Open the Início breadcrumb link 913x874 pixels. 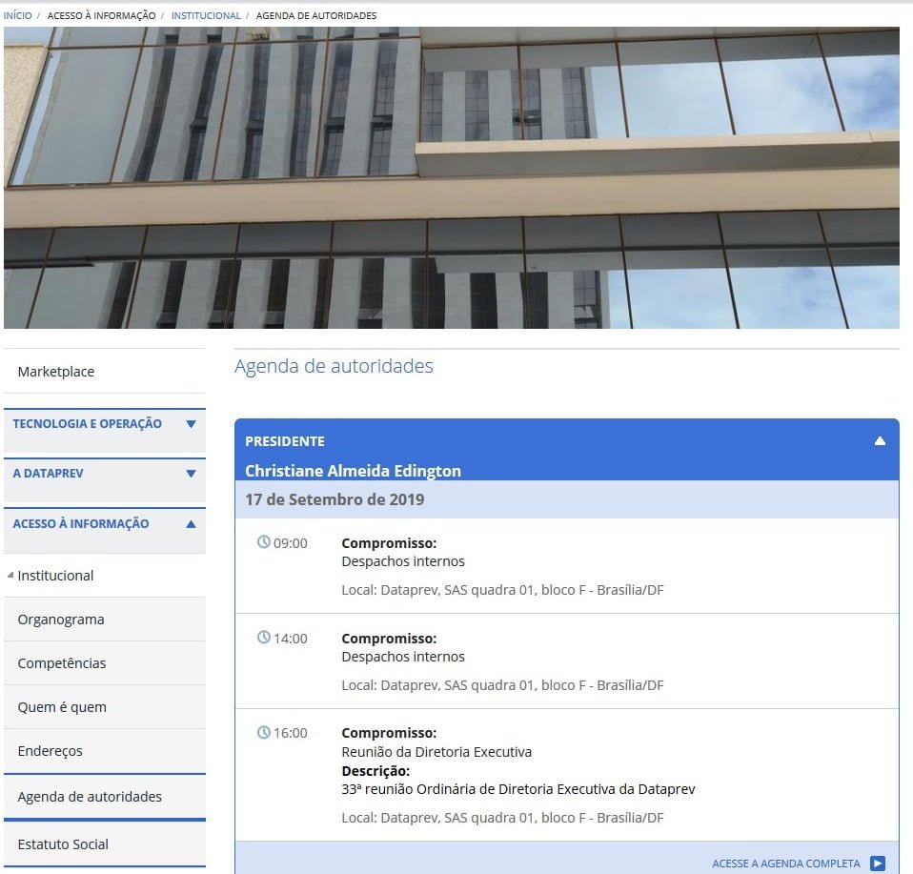point(17,15)
